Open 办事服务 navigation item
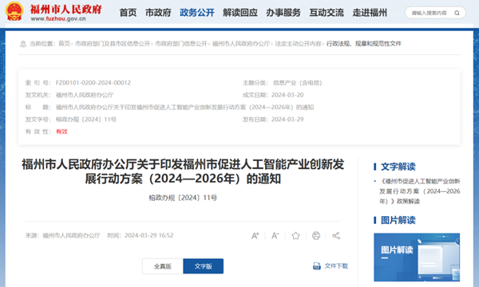The width and height of the screenshot is (479, 287). [283, 13]
